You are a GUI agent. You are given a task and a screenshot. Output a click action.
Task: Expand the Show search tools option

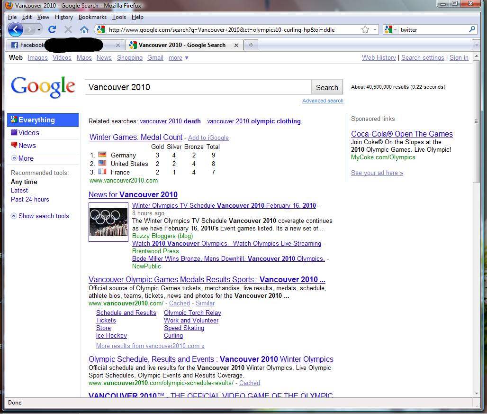click(43, 216)
